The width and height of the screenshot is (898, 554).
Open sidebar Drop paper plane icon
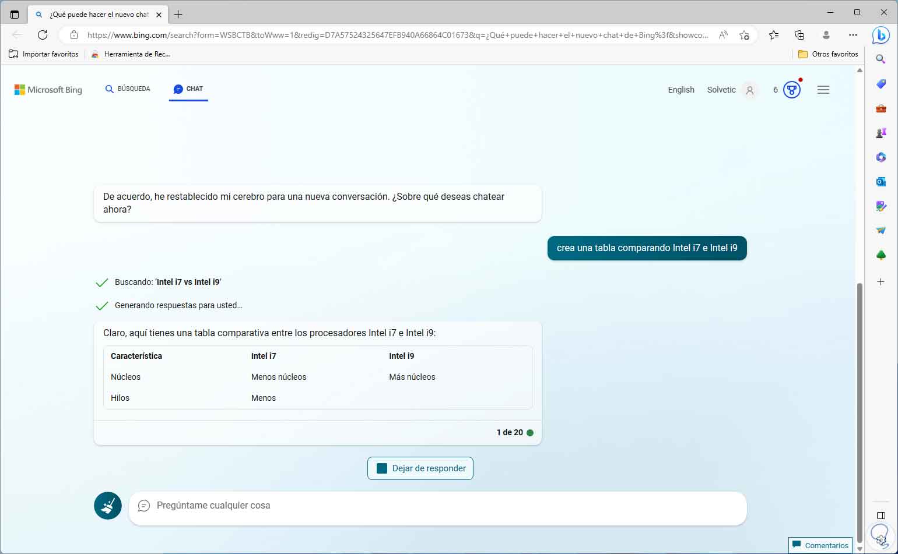click(881, 231)
